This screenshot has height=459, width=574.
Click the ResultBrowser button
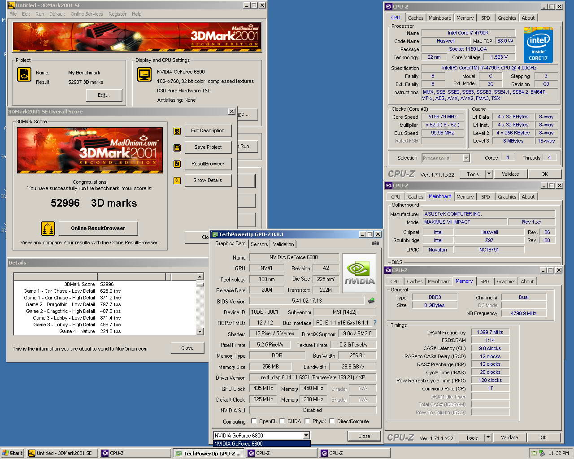(208, 164)
